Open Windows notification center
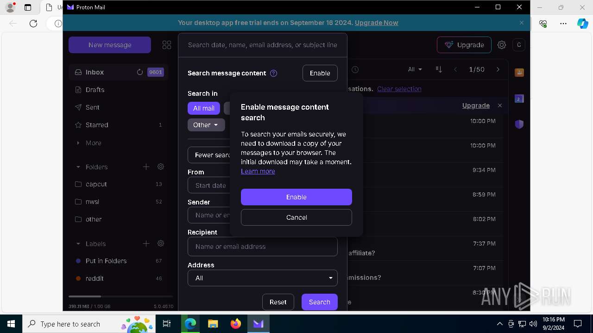Image resolution: width=593 pixels, height=333 pixels. click(x=578, y=324)
